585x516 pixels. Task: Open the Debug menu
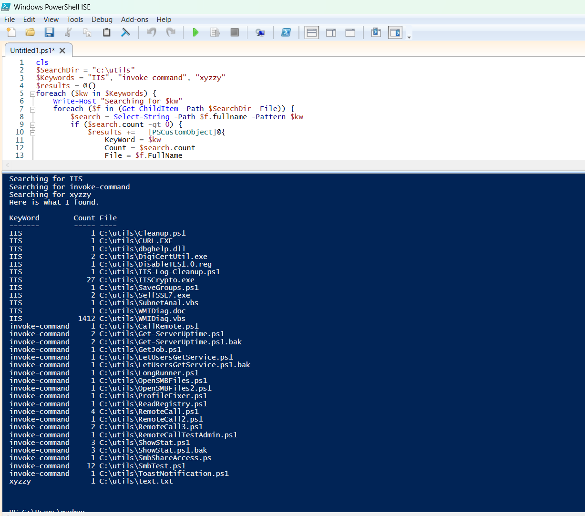point(102,20)
